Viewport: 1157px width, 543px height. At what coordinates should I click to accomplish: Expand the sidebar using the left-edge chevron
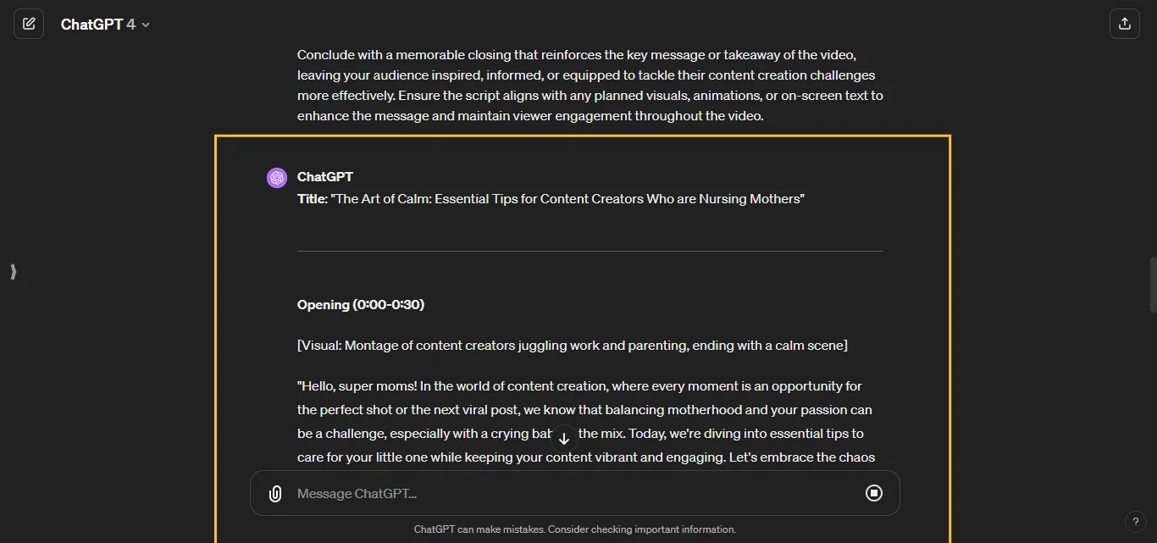(x=13, y=272)
